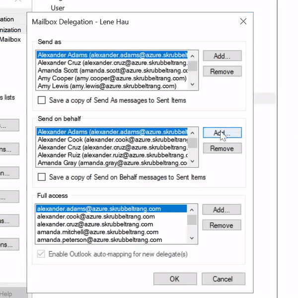
Task: Click Remove button in Send as section
Action: coord(222,71)
